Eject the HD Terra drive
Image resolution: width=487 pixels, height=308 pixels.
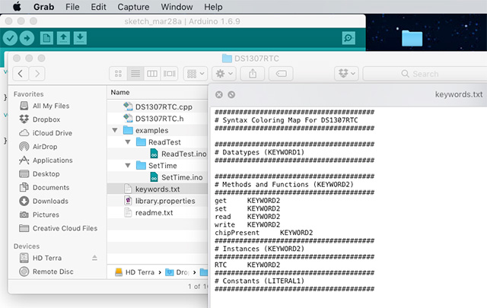tap(94, 258)
